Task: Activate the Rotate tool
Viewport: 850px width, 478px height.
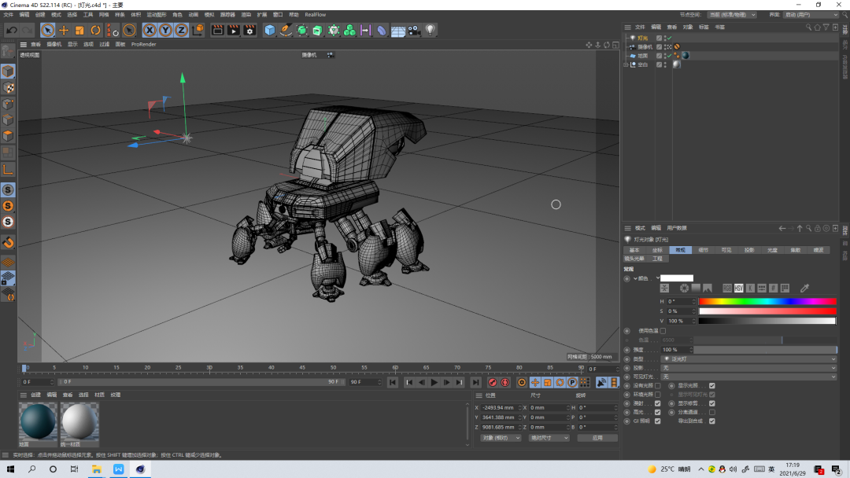Action: coord(95,31)
